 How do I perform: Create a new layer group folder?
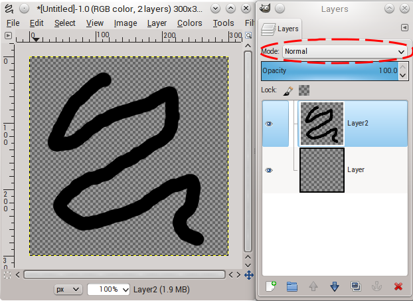coord(292,286)
